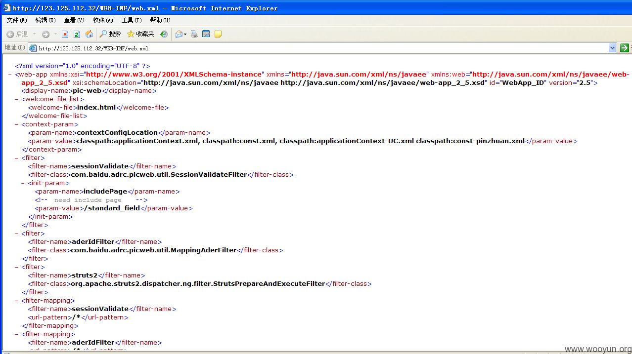This screenshot has height=354, width=632.
Task: Click the display-name value pic-web
Action: click(87, 91)
